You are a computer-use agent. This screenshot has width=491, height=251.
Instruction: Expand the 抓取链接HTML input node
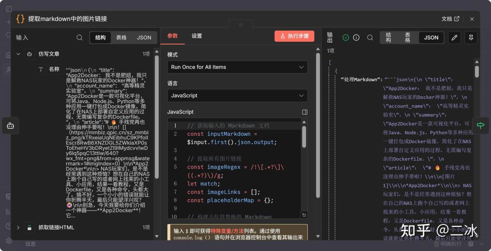[18, 227]
